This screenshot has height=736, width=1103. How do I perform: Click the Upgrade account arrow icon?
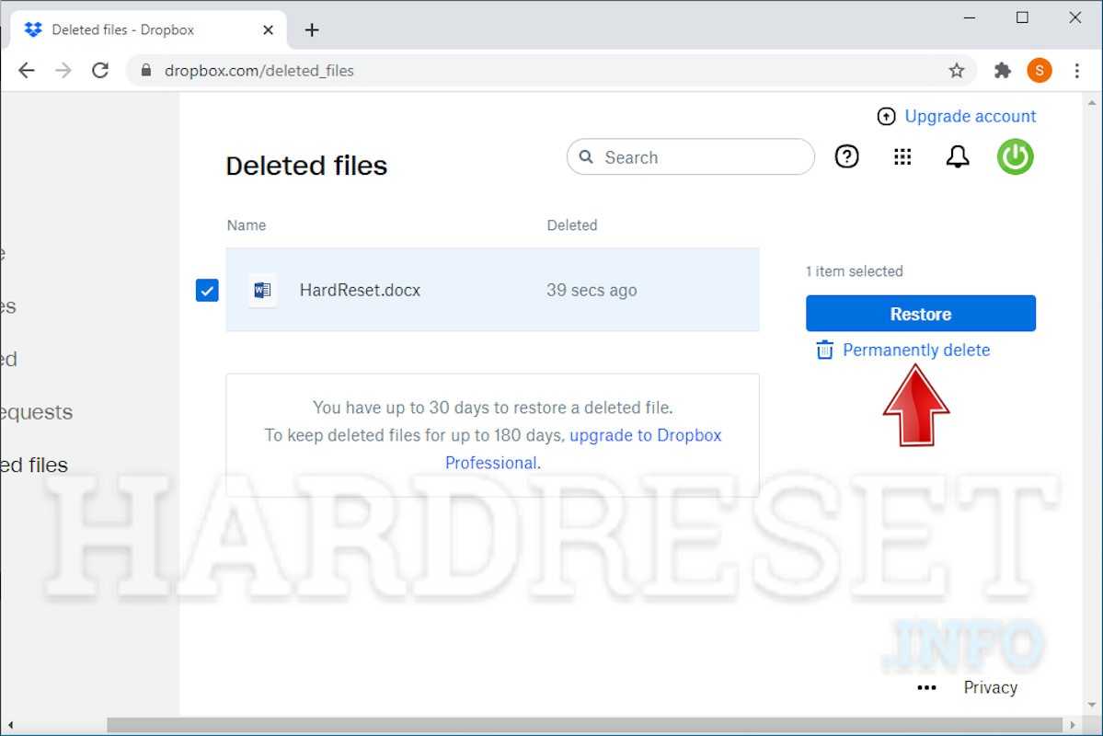(886, 116)
